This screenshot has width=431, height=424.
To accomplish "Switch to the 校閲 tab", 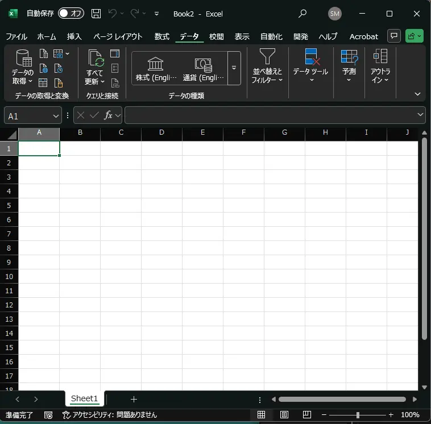I will pyautogui.click(x=216, y=36).
